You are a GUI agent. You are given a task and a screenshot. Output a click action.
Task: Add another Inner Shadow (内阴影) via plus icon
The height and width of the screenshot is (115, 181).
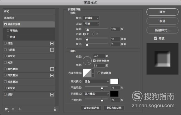[52, 50]
